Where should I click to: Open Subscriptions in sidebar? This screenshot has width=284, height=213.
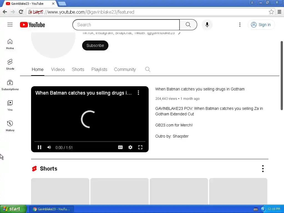tap(10, 85)
